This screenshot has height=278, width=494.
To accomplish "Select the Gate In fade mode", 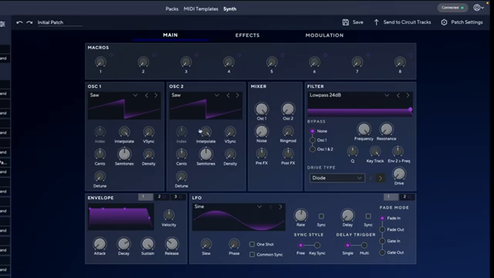I will (382, 241).
